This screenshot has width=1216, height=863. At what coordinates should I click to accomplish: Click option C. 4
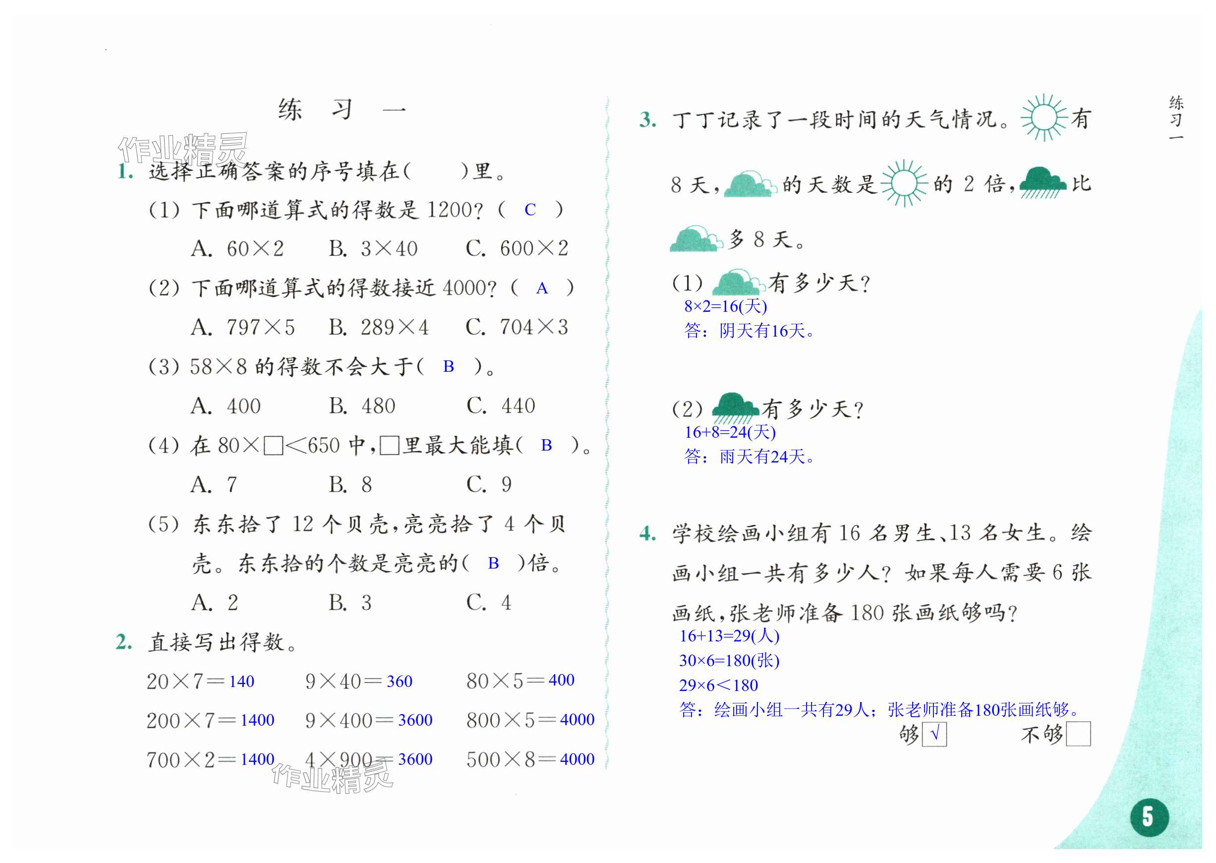(x=489, y=603)
